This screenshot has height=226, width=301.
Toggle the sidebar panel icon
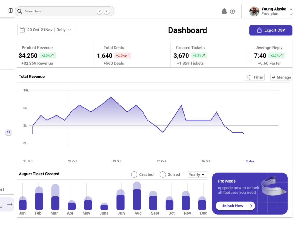(x=11, y=11)
